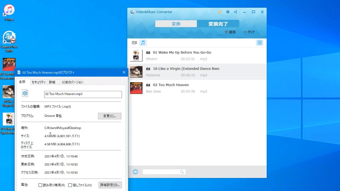Click Wham! album art thumbnail
Viewport: 340px width, 191px height.
[136, 56]
